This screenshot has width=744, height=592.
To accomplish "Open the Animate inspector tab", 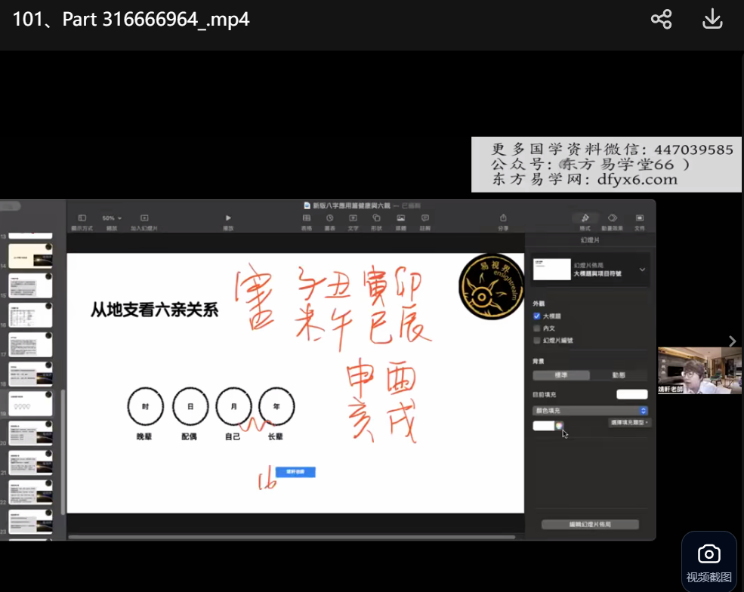I will (x=612, y=218).
